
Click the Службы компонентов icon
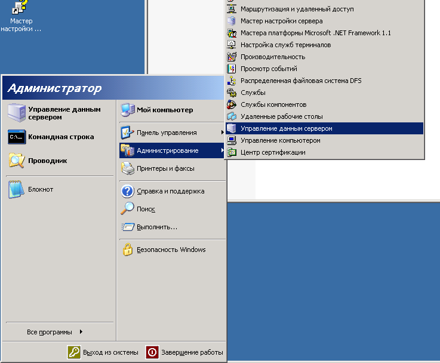pos(232,104)
